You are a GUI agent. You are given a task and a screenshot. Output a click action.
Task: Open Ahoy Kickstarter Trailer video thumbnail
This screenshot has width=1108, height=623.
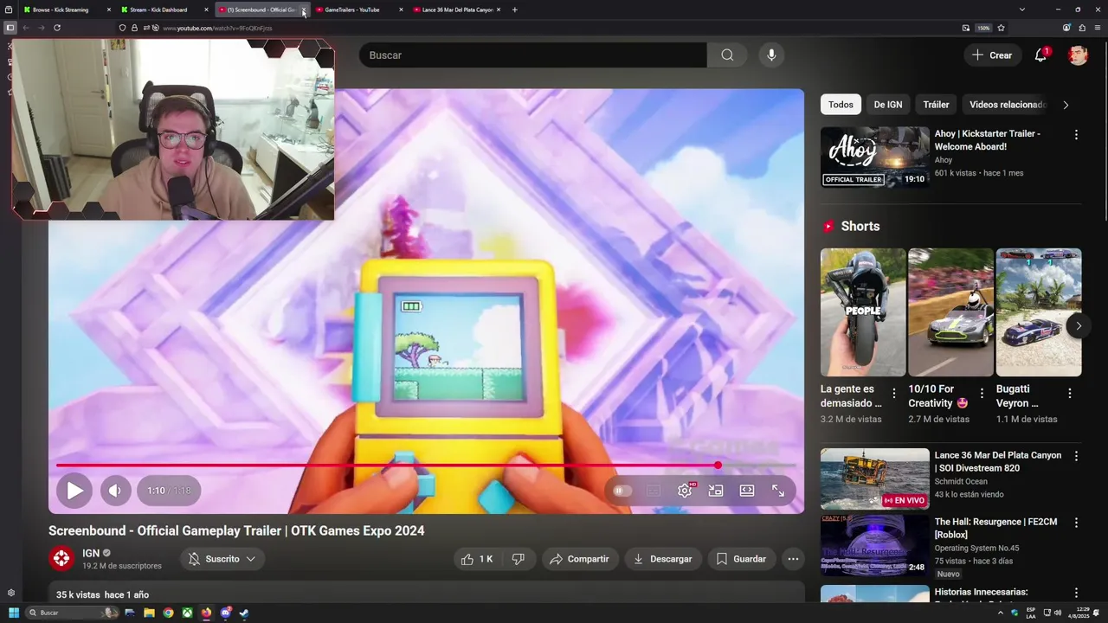(x=875, y=157)
